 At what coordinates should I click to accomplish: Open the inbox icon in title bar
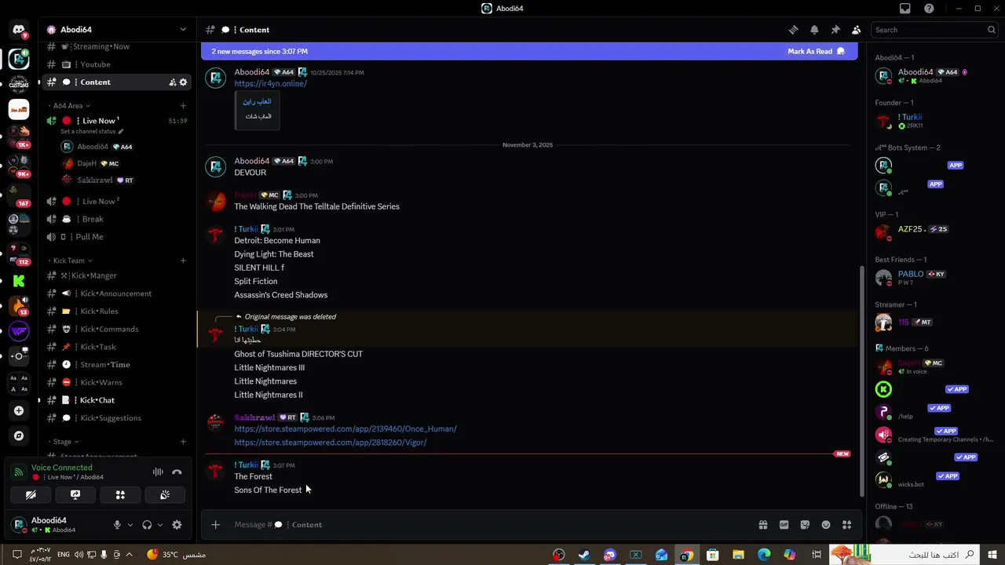point(905,9)
